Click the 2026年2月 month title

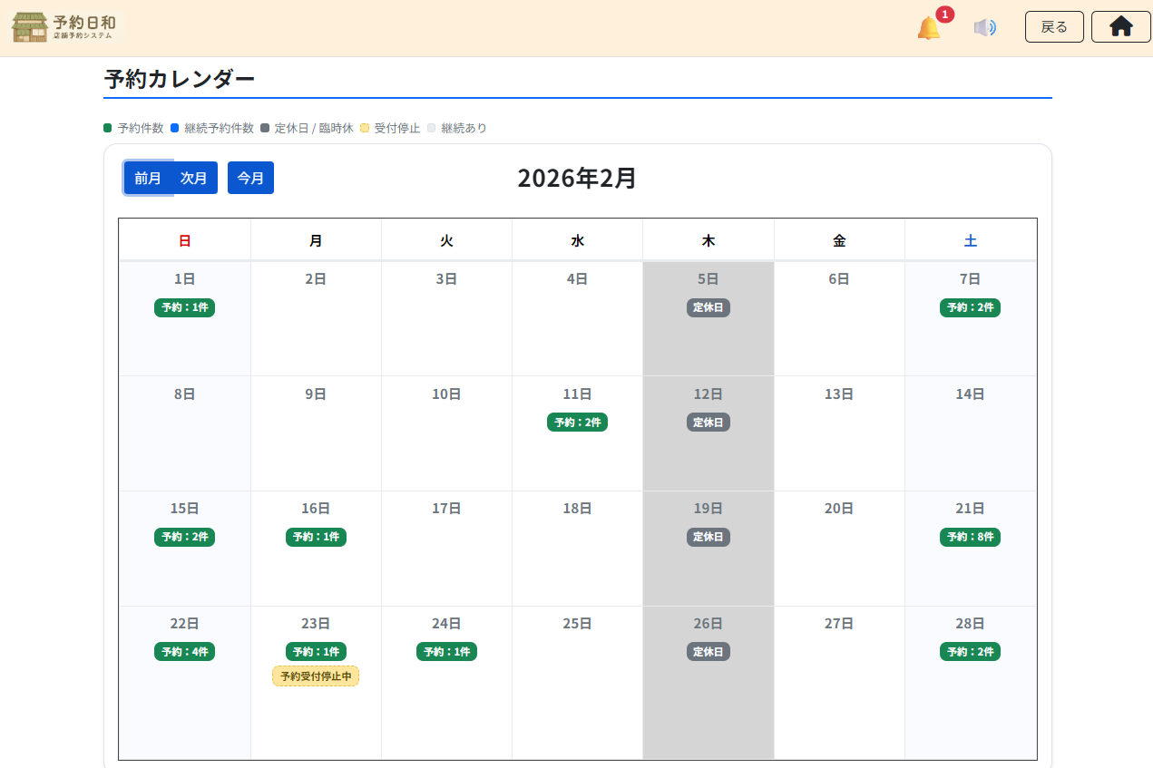(x=577, y=178)
